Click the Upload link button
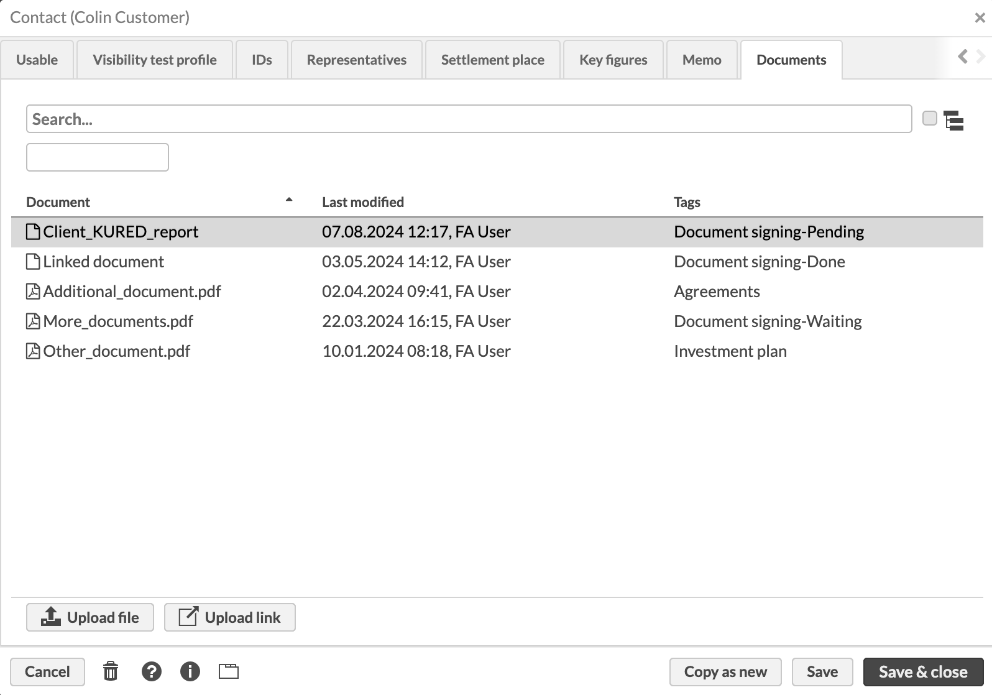Screen dimensions: 992x695 point(230,617)
